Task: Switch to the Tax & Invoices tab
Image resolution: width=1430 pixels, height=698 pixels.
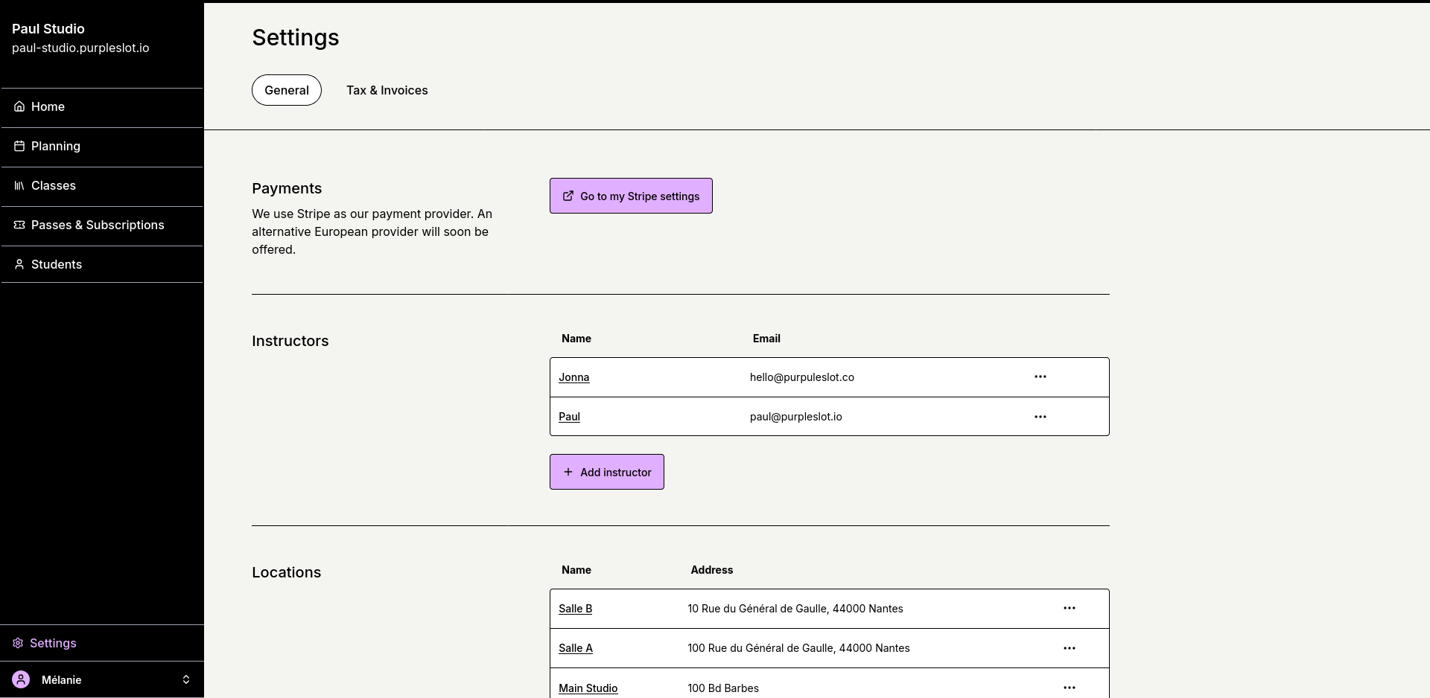Action: point(387,90)
